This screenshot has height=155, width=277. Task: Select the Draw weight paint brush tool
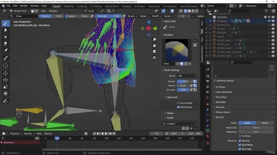point(6,23)
